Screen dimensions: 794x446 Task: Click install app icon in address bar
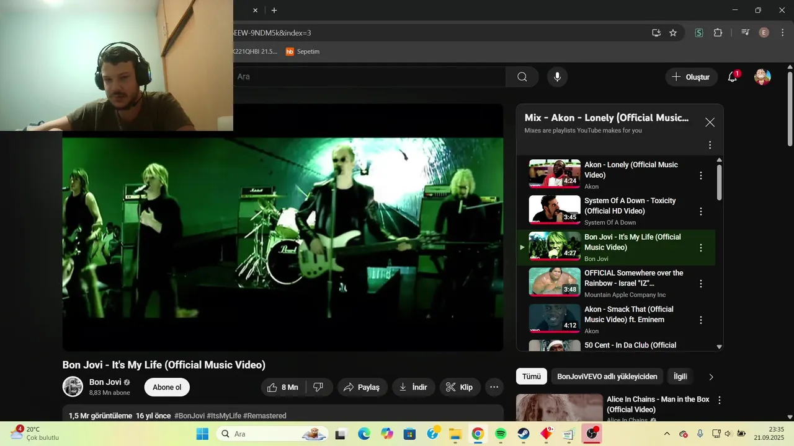pos(656,33)
